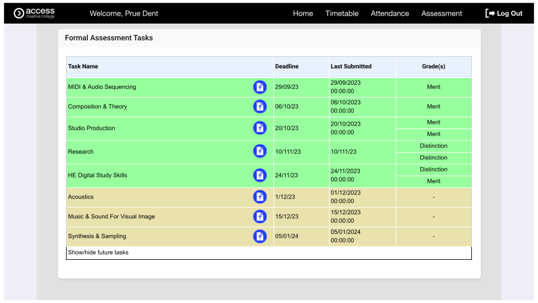Click the Distinction grade in the HE Digital Study Skills row
The height and width of the screenshot is (303, 538).
pyautogui.click(x=434, y=169)
